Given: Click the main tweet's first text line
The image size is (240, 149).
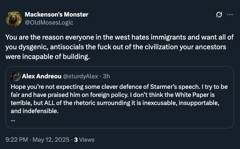Looking at the screenshot, I should click(x=119, y=37).
